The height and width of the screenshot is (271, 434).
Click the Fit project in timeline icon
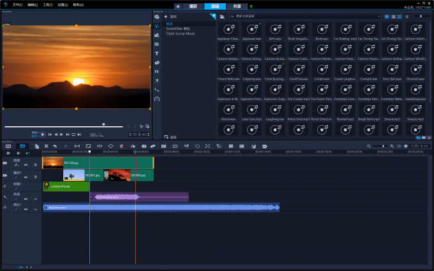(399, 146)
